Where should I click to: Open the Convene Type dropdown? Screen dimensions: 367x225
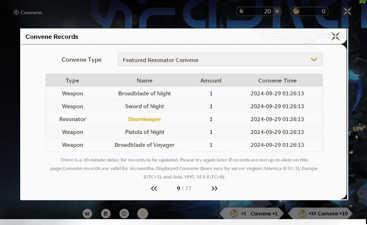[220, 60]
